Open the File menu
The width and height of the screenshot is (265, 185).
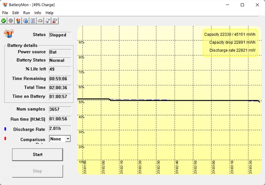5,13
